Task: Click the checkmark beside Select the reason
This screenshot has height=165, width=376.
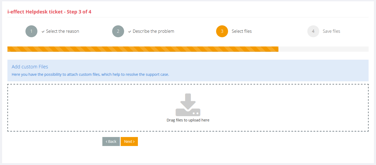Action: pyautogui.click(x=43, y=32)
